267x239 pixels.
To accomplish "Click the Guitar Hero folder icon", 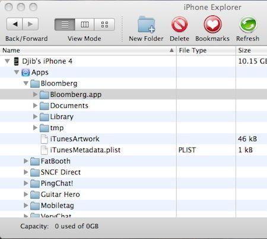I will click(x=35, y=195).
